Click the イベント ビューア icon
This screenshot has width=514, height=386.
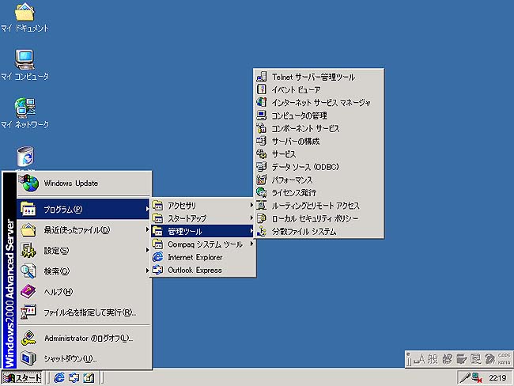(x=262, y=90)
